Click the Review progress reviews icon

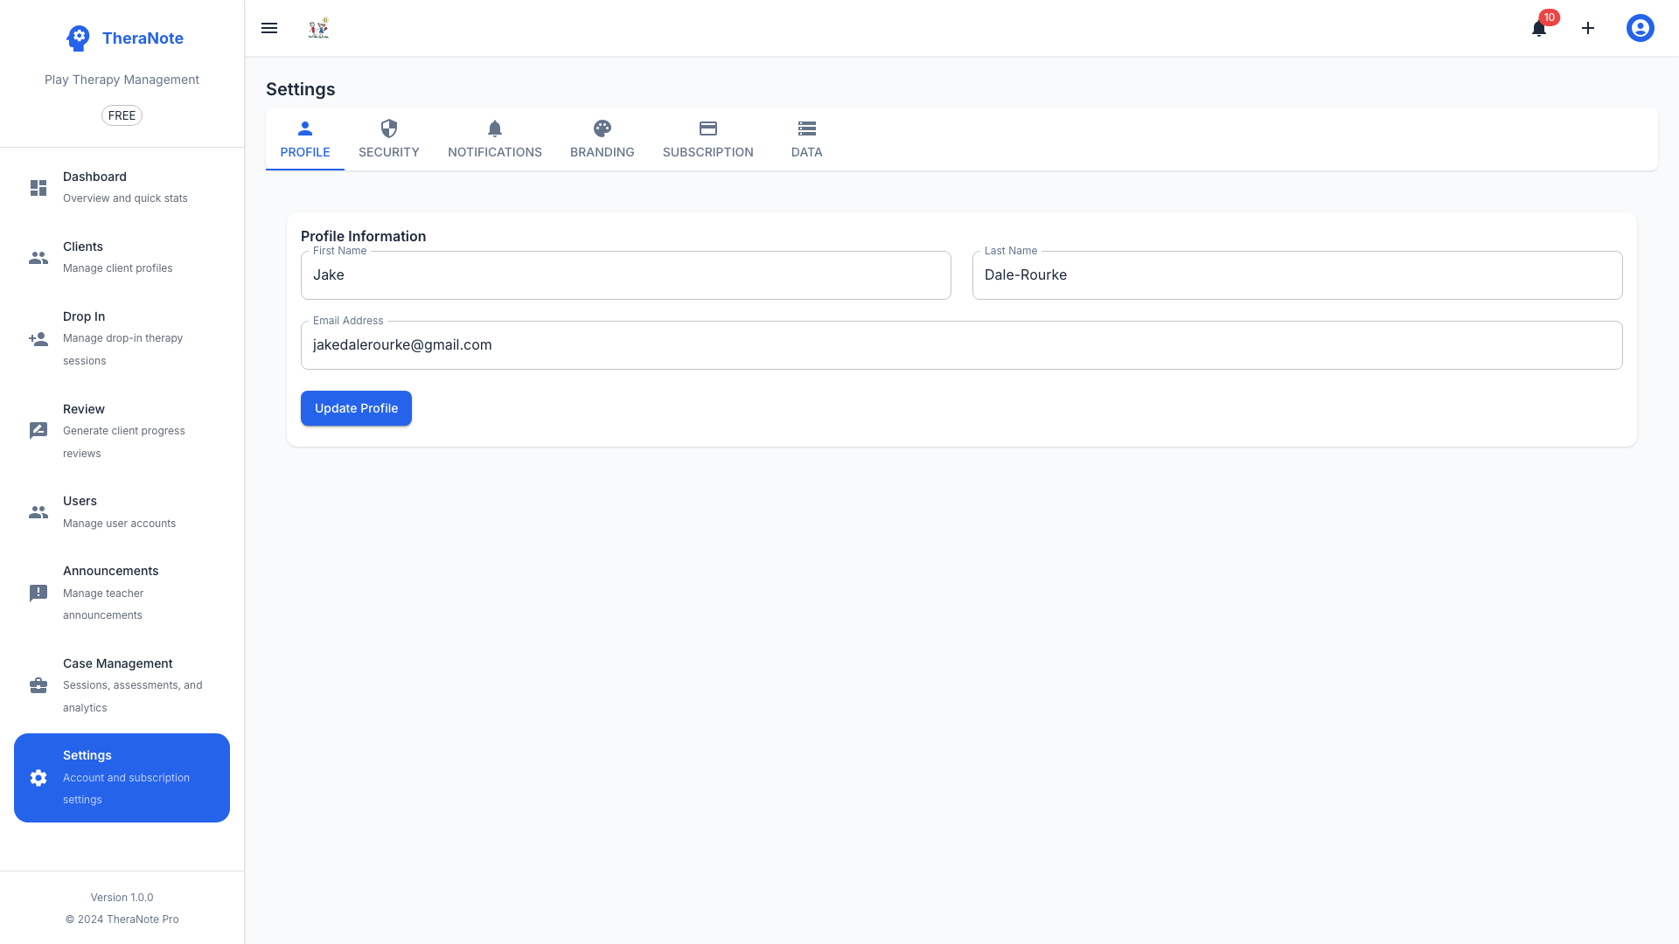[38, 429]
